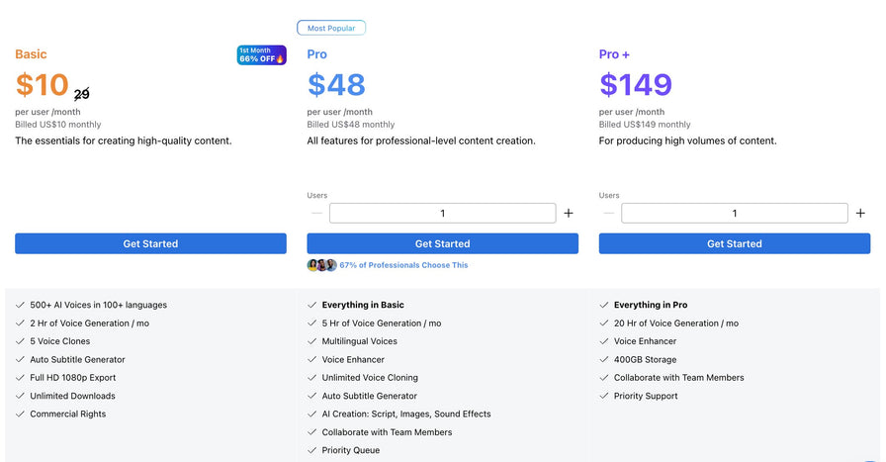Screen dimensions: 886x462
Task: Decrease Pro plan users with minus icon
Action: (316, 213)
